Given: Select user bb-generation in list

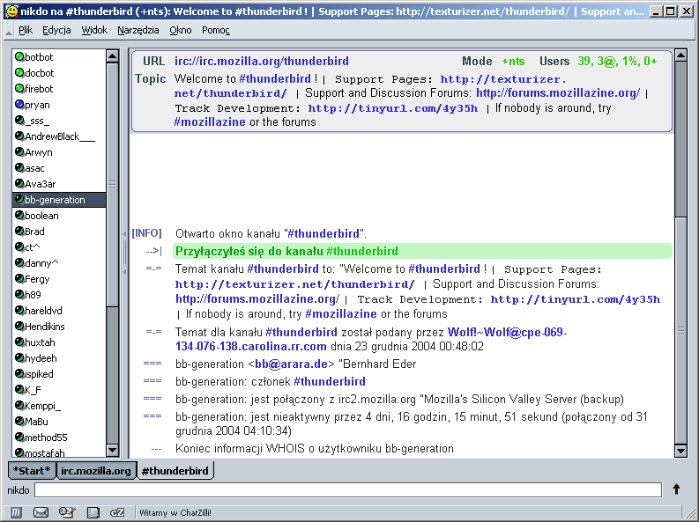Looking at the screenshot, I should 59,200.
